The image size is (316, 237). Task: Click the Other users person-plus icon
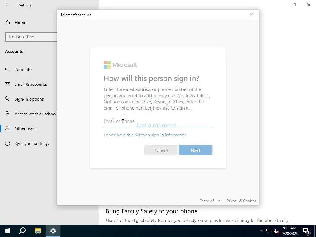click(x=7, y=128)
